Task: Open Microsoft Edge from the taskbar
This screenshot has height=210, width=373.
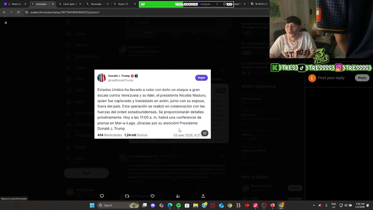Action: click(x=170, y=205)
